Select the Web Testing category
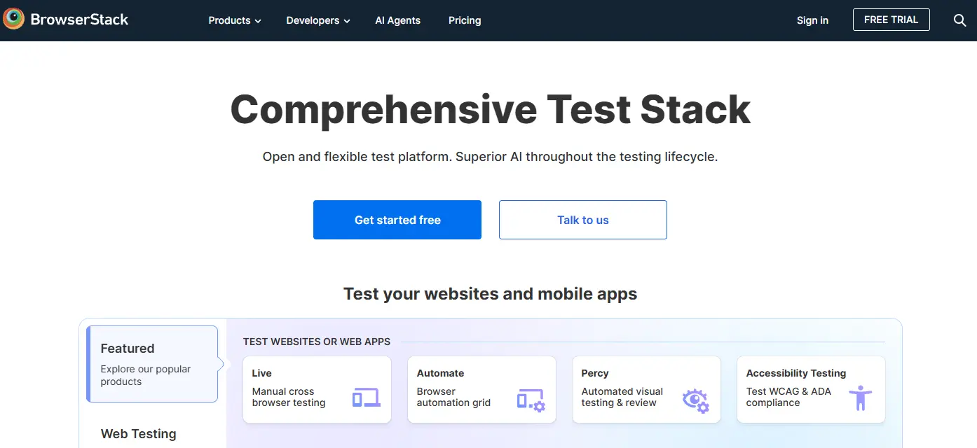This screenshot has height=448, width=977. [138, 434]
